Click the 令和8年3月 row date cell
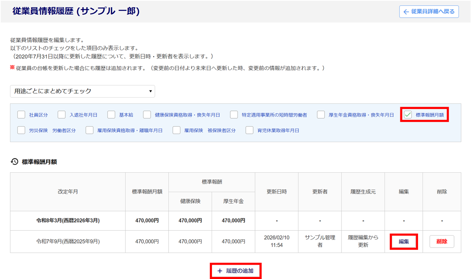Image resolution: width=471 pixels, height=279 pixels. pos(68,221)
